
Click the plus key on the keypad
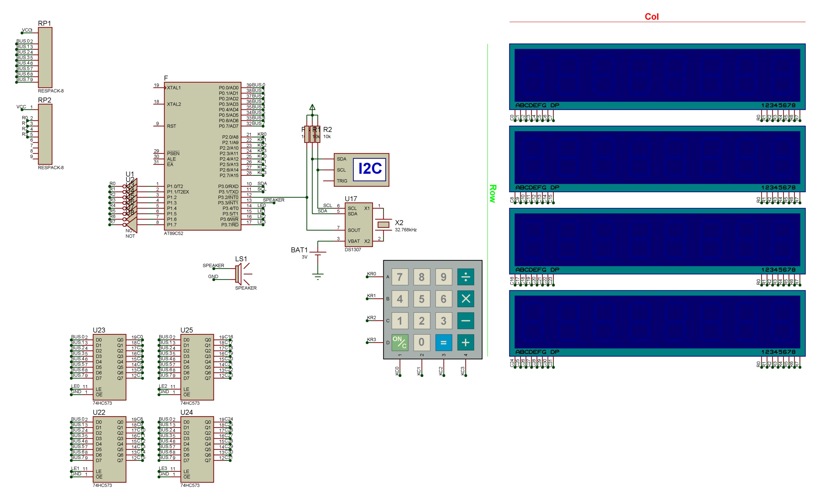pos(466,343)
